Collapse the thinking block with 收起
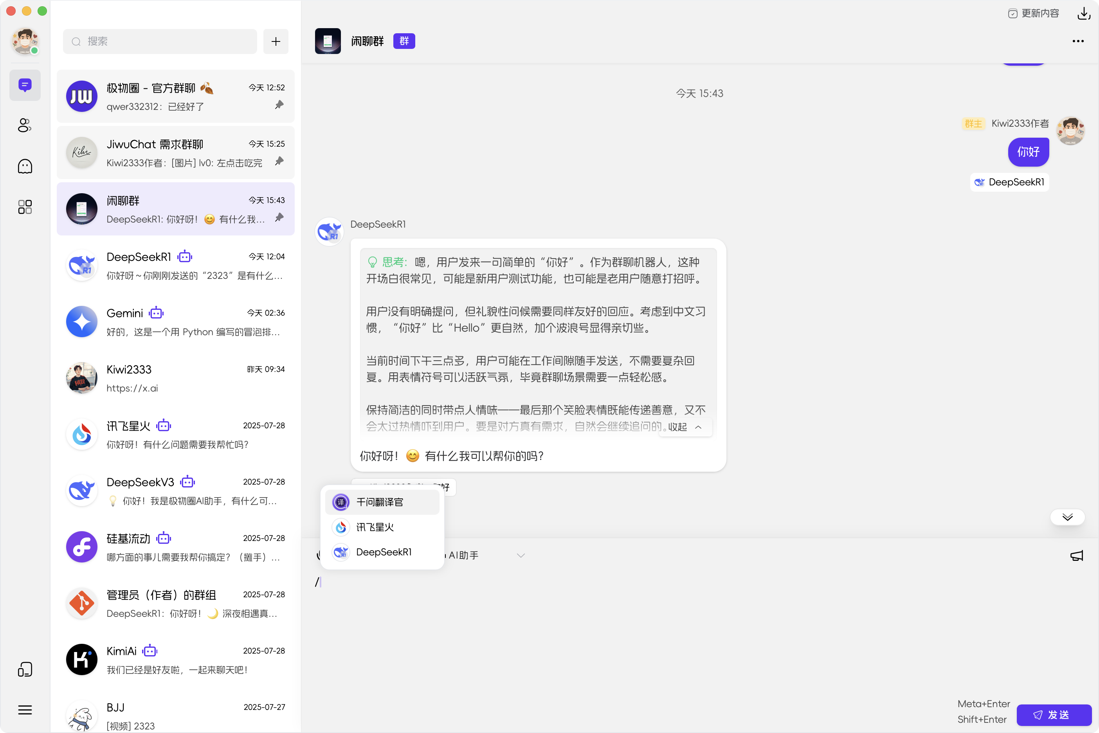The image size is (1099, 733). pos(685,427)
